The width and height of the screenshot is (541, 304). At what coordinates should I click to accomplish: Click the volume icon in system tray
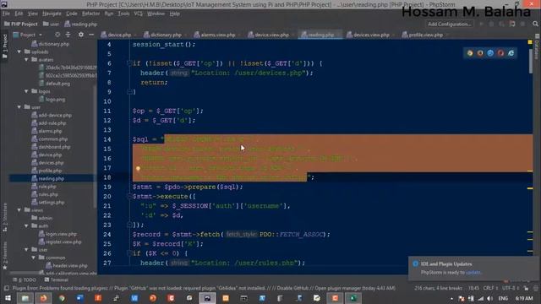pyautogui.click(x=489, y=298)
